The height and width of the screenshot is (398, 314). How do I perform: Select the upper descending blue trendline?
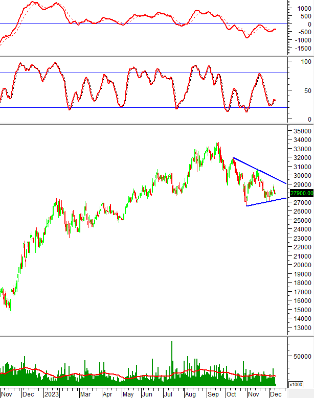(260, 171)
